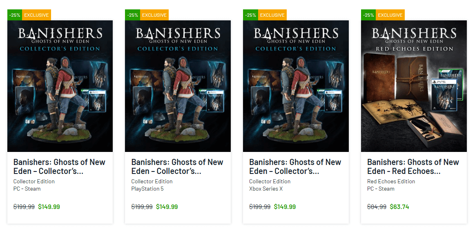The height and width of the screenshot is (233, 475).
Task: Click the title of the PC Steam Collector's Edition
Action: 59,167
